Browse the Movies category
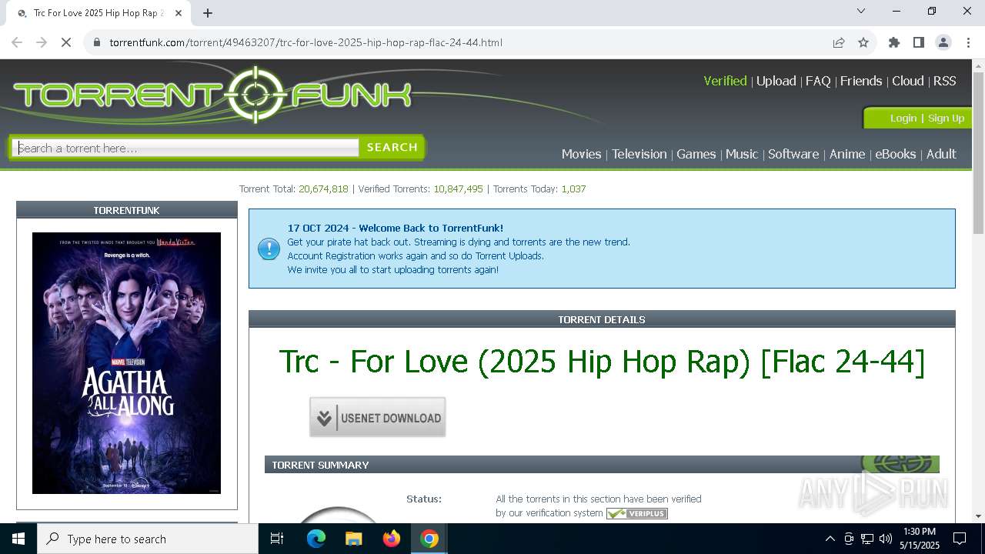This screenshot has height=554, width=985. click(x=581, y=154)
